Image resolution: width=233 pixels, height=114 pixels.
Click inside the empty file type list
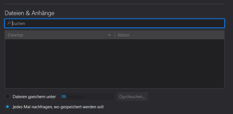click(115, 64)
